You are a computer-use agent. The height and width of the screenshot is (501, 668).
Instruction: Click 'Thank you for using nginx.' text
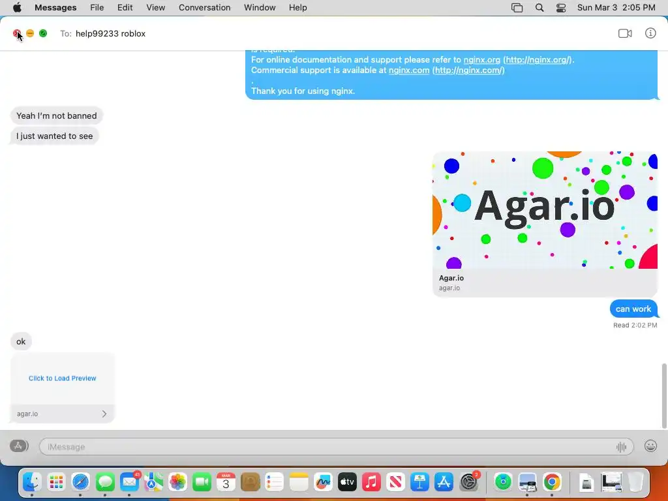coord(303,91)
